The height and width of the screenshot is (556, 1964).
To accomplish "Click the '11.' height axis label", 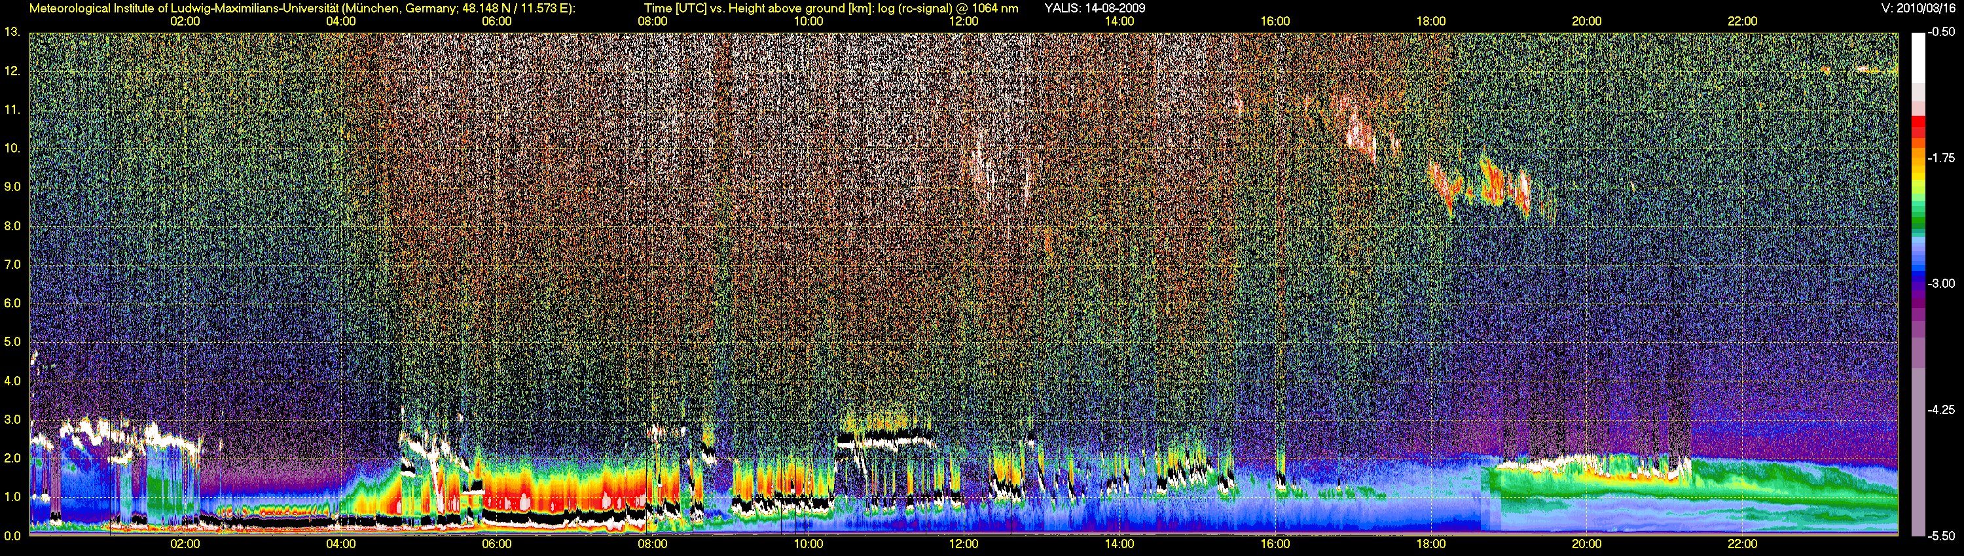I will click(x=12, y=110).
